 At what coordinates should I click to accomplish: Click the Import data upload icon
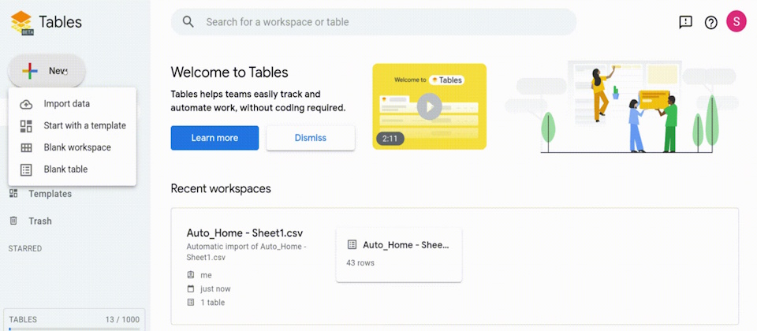(26, 104)
